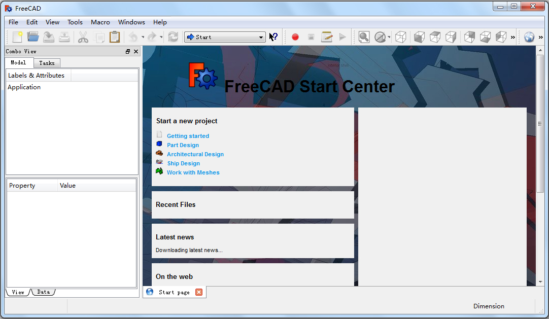Open the Macro editor icon
The width and height of the screenshot is (549, 319).
click(x=326, y=37)
